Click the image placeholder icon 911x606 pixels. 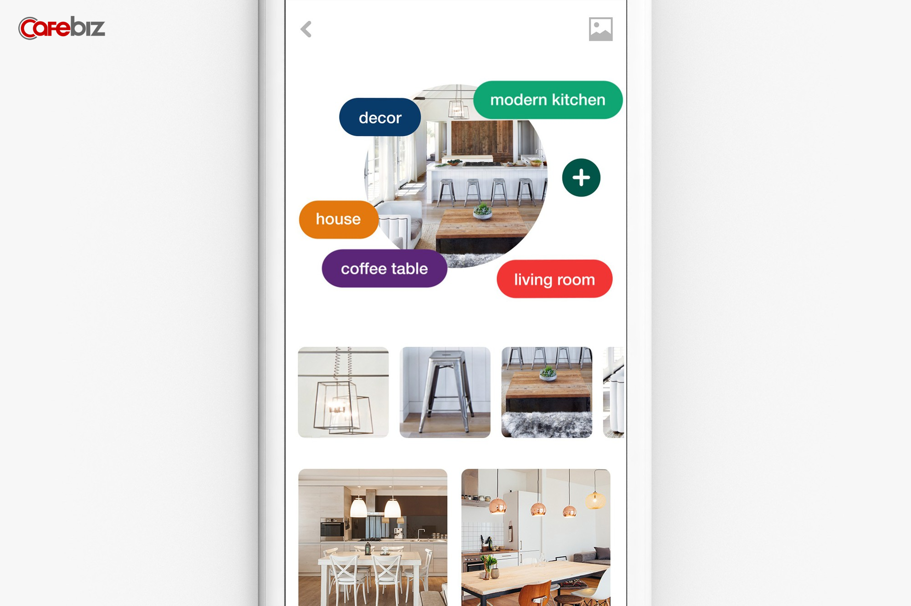(600, 28)
